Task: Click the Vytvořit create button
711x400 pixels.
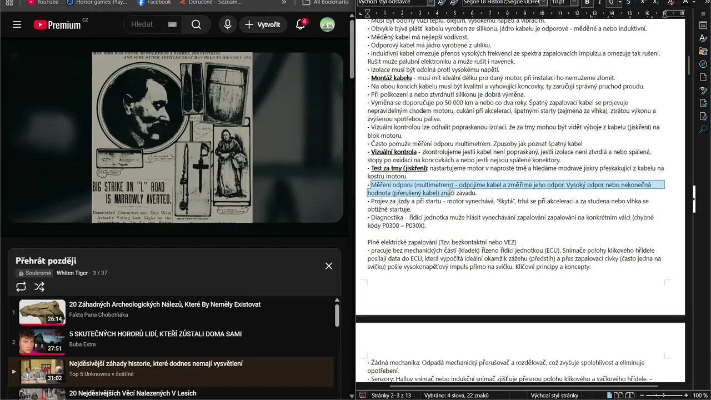Action: pos(263,24)
